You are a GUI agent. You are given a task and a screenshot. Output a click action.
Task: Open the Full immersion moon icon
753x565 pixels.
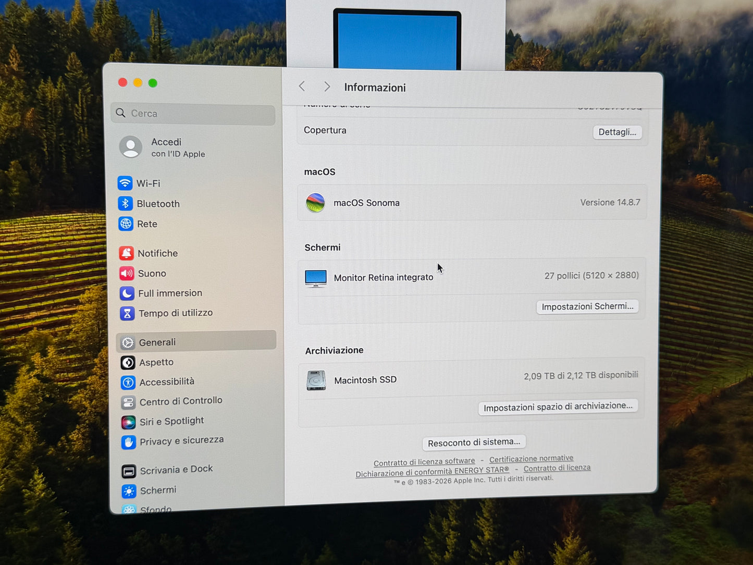(127, 293)
